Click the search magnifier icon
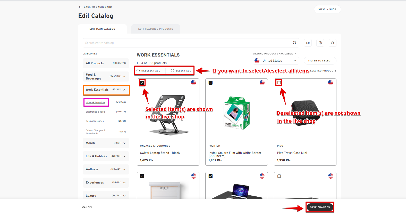Viewport: 406px width, 215px height. pyautogui.click(x=294, y=43)
